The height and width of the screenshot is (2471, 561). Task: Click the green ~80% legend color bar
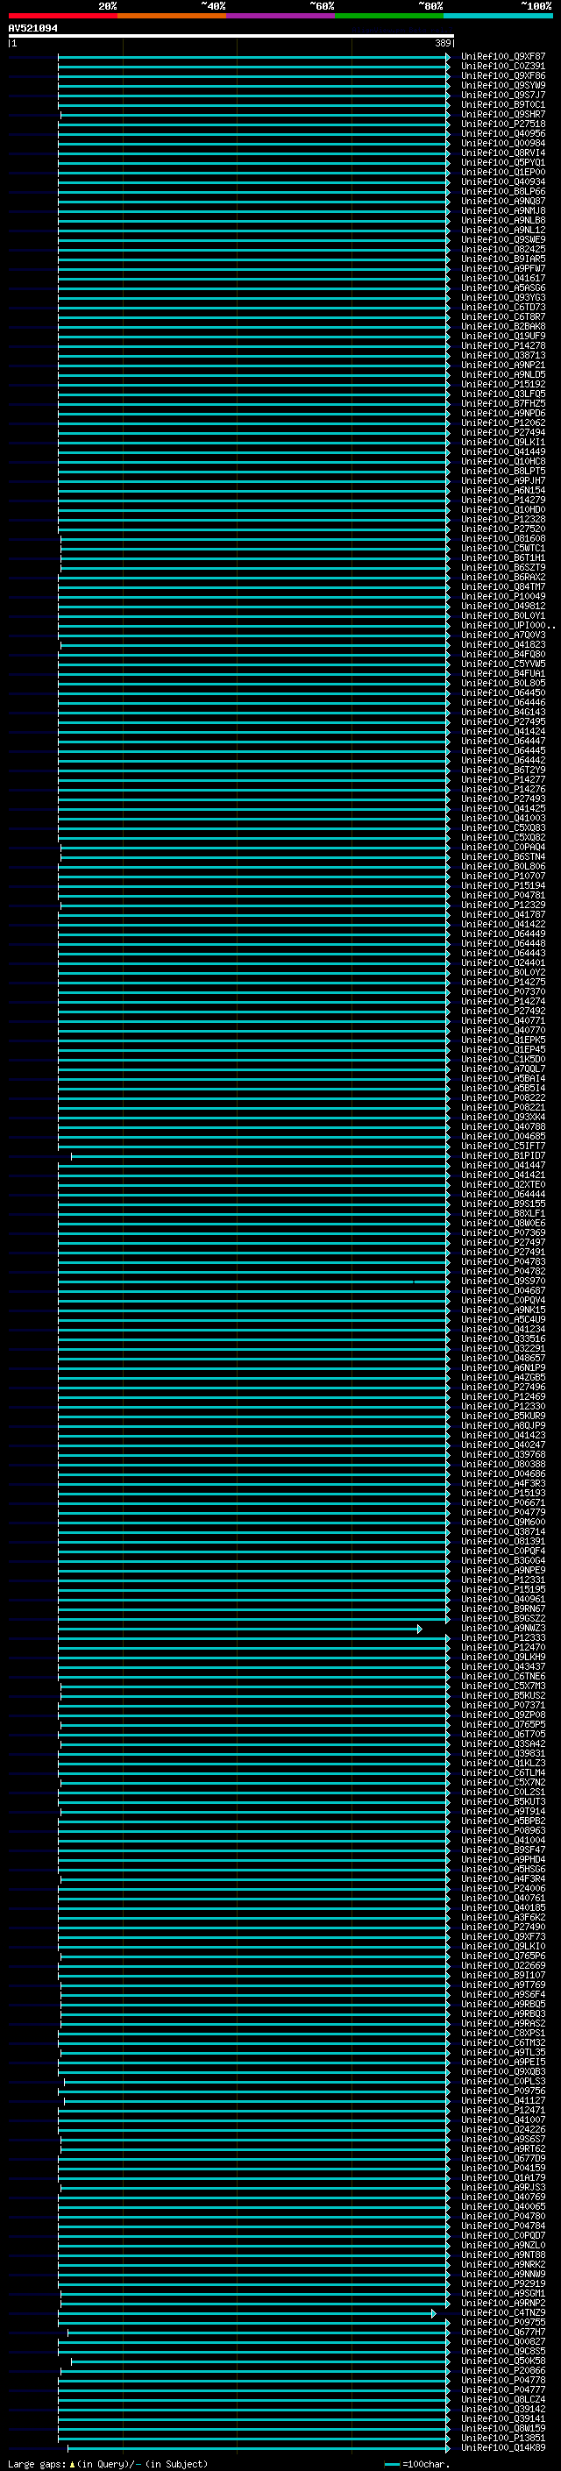[x=389, y=16]
